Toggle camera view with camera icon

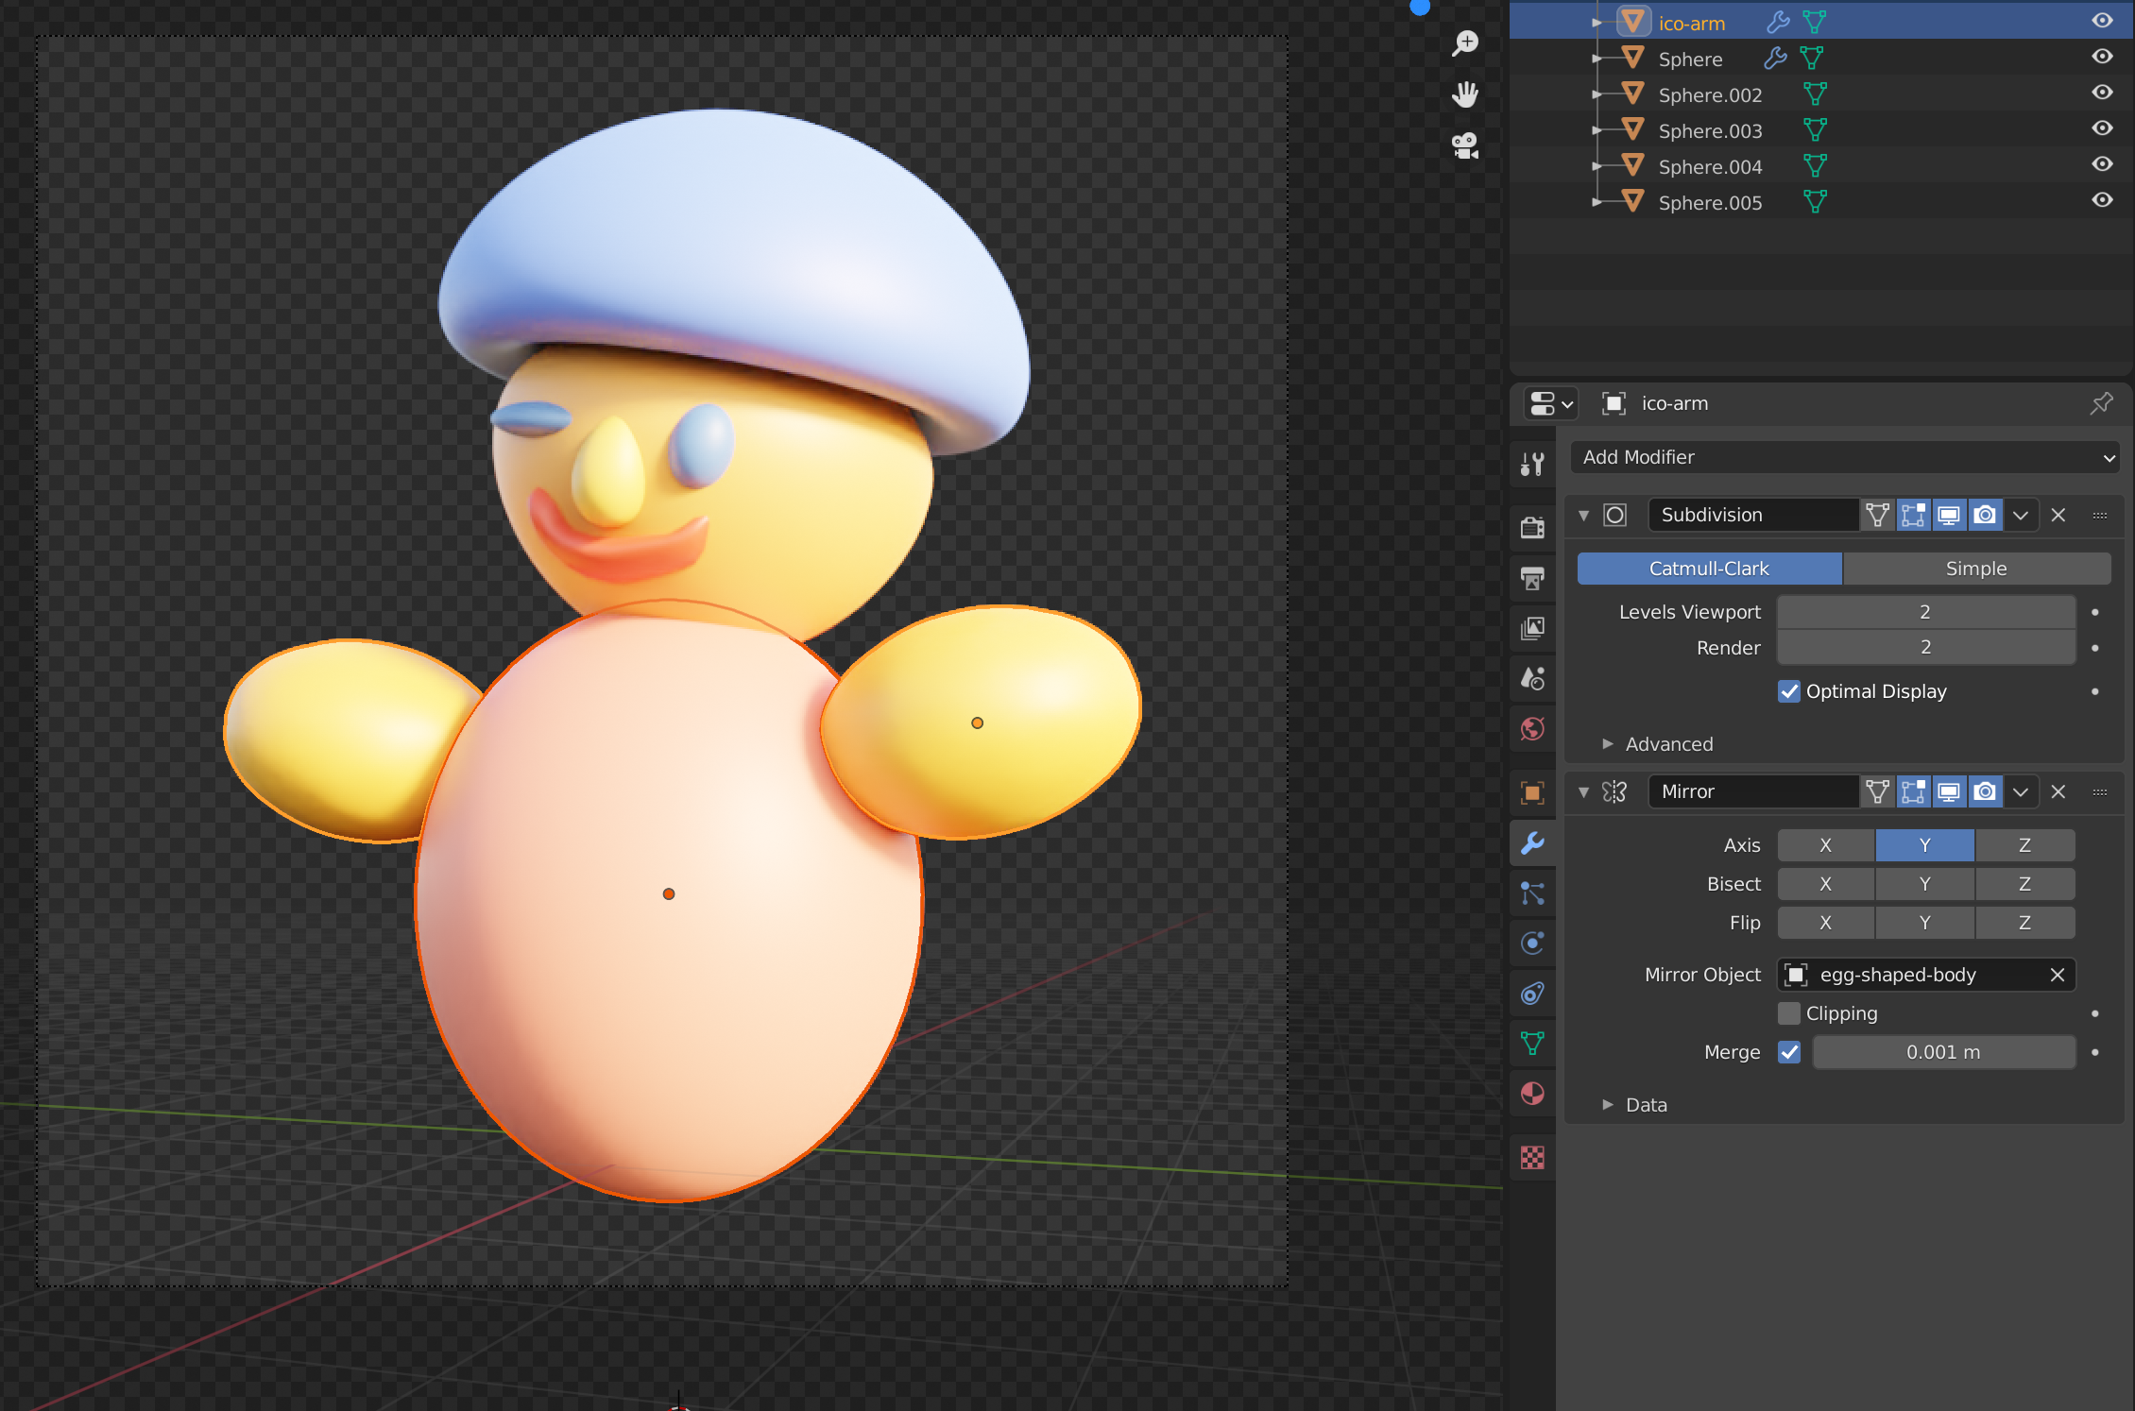tap(1465, 145)
